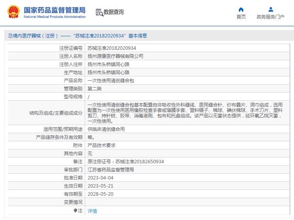Select remark 原注册证号：苏械注准20182650934

pyautogui.click(x=126, y=161)
